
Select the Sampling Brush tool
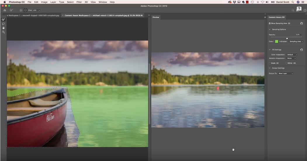[x=4, y=20]
